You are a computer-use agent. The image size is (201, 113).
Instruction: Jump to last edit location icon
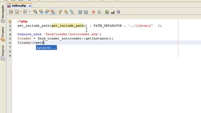coord(11,12)
